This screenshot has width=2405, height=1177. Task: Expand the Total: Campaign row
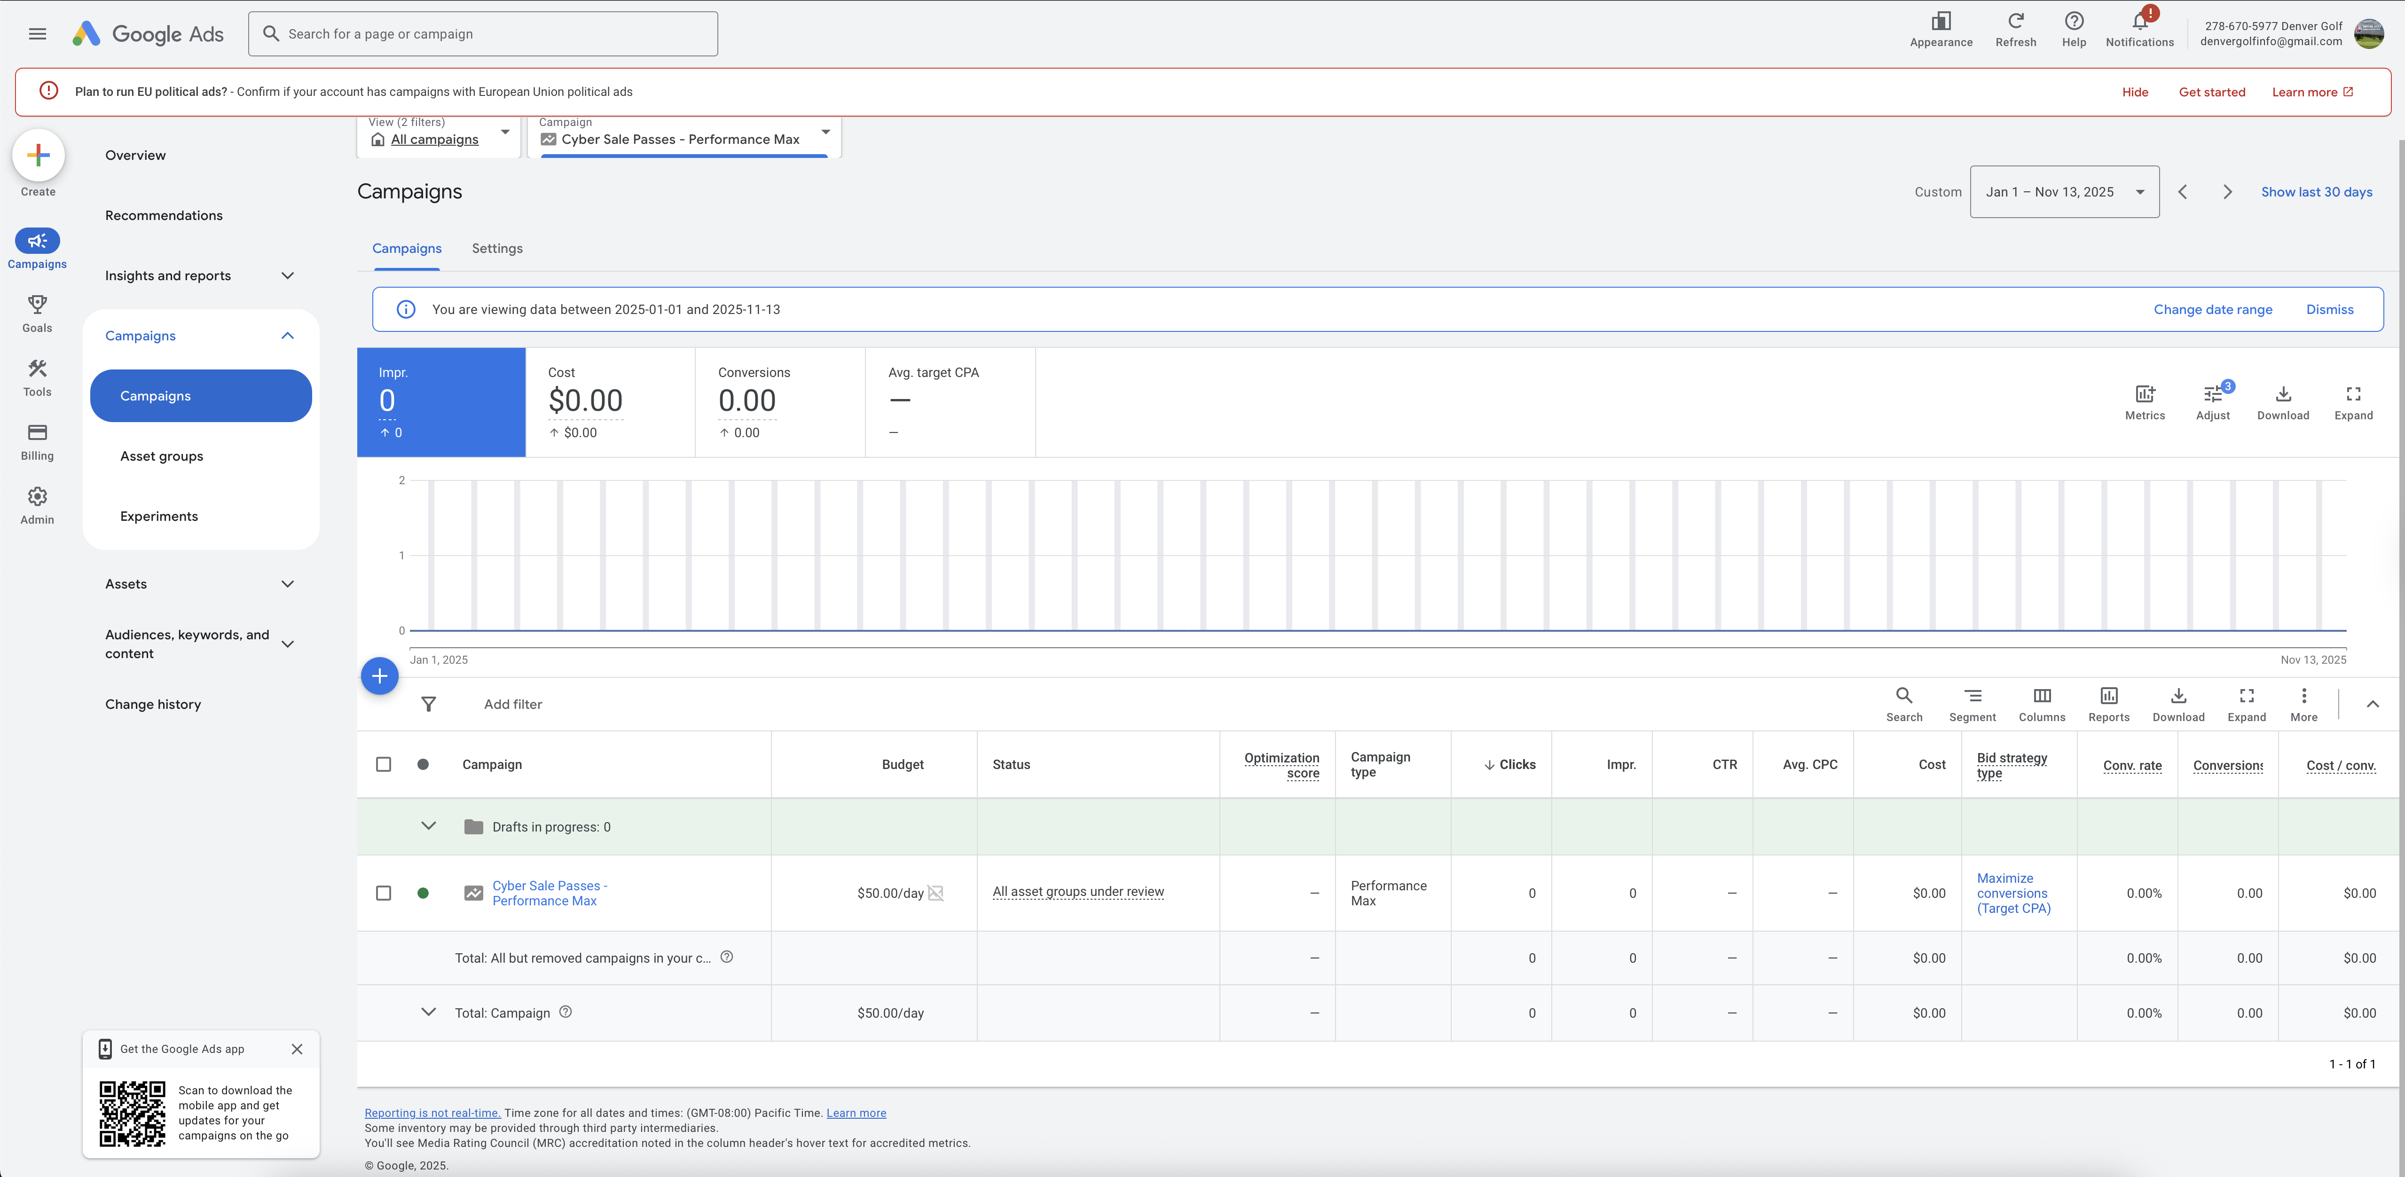(x=429, y=1012)
